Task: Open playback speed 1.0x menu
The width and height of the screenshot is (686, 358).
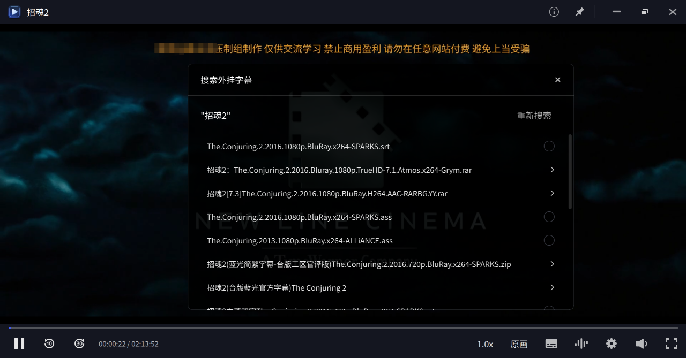Action: [x=485, y=344]
